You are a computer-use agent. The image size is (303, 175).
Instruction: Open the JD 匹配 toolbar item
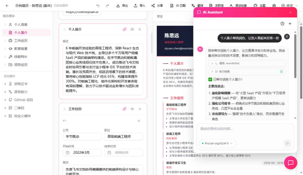178,6
